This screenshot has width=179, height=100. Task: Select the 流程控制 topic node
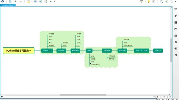coord(61,51)
